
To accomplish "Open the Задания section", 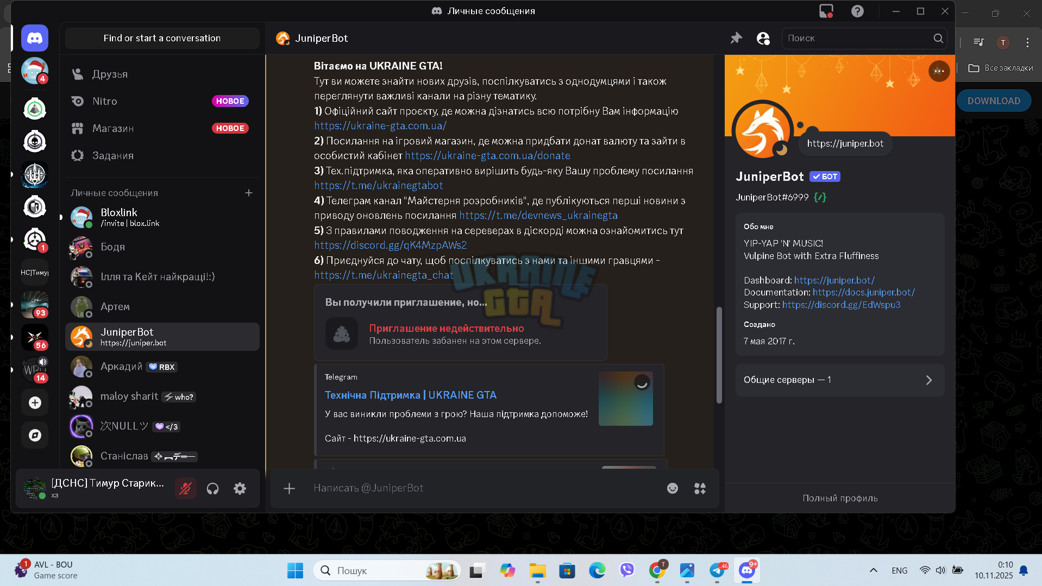I will 162,155.
